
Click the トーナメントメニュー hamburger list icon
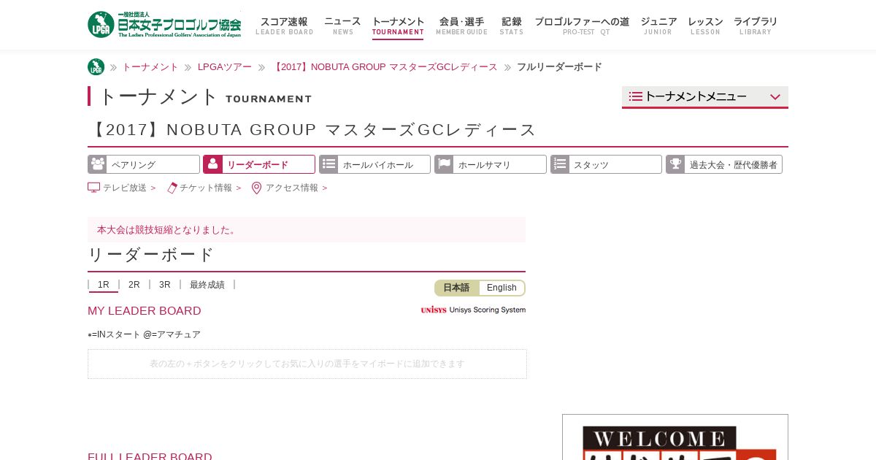(x=636, y=96)
